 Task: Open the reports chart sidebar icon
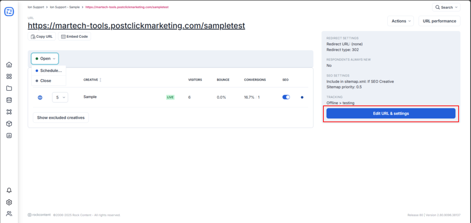click(x=9, y=135)
